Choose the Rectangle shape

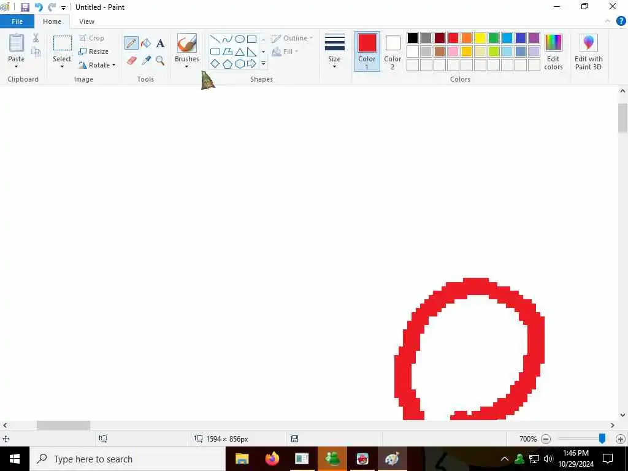coord(251,39)
